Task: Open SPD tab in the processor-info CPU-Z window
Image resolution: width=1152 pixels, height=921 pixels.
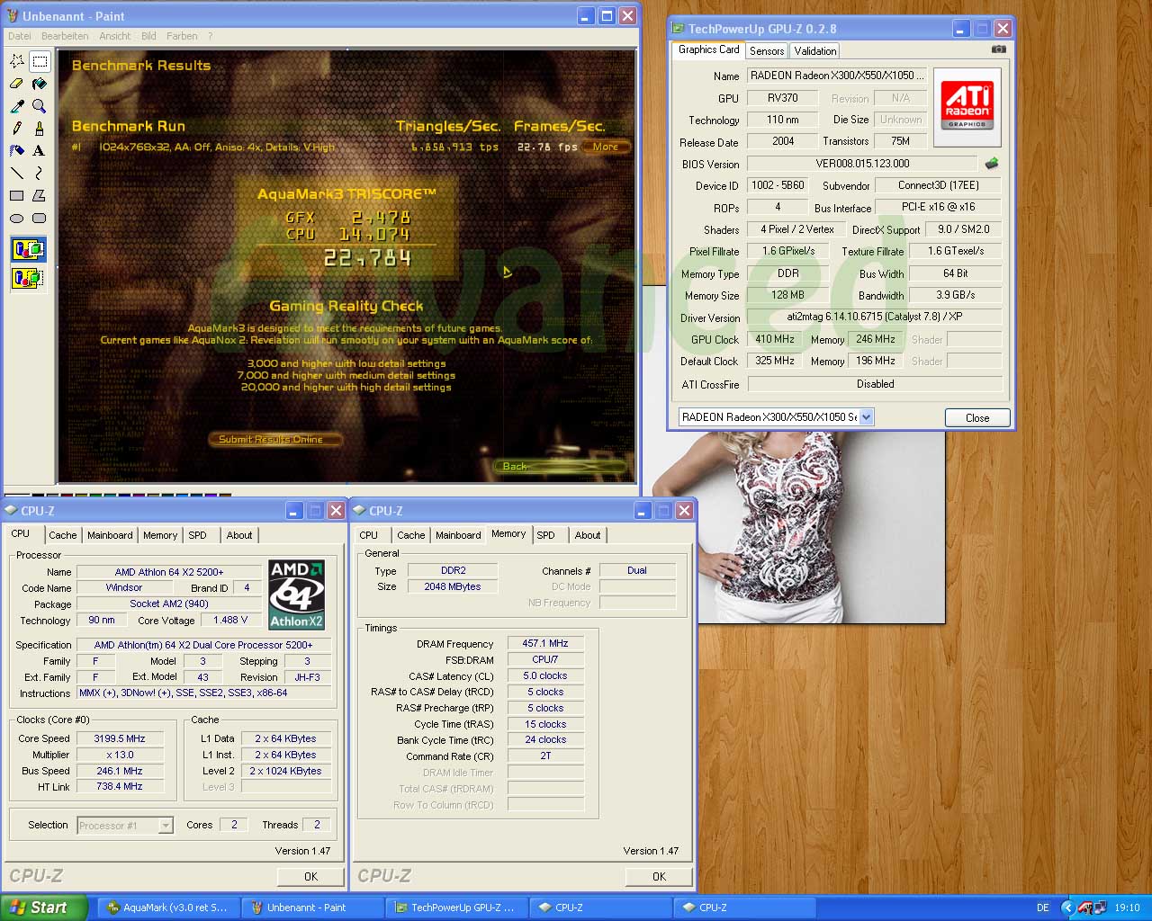Action: [x=197, y=535]
